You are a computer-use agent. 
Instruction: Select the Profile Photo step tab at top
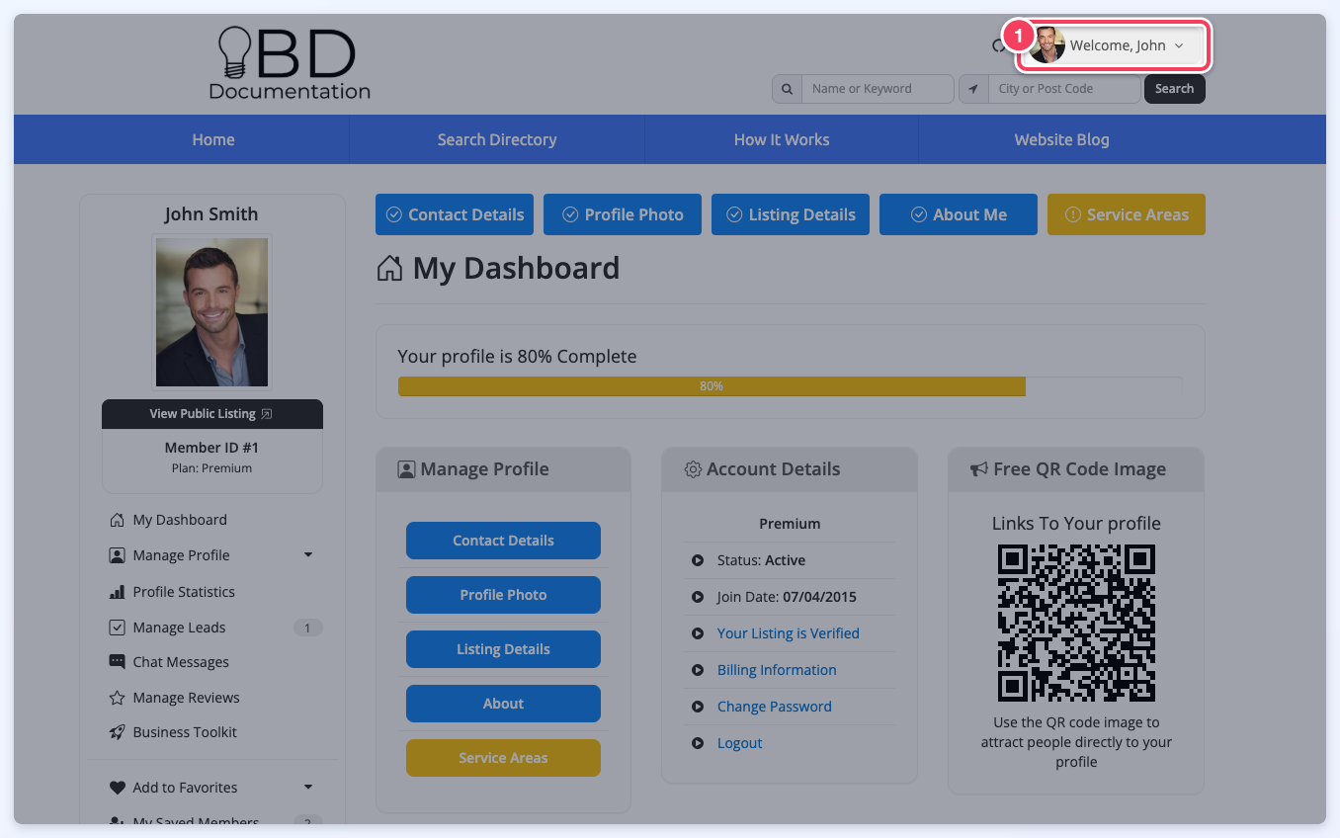pos(623,214)
